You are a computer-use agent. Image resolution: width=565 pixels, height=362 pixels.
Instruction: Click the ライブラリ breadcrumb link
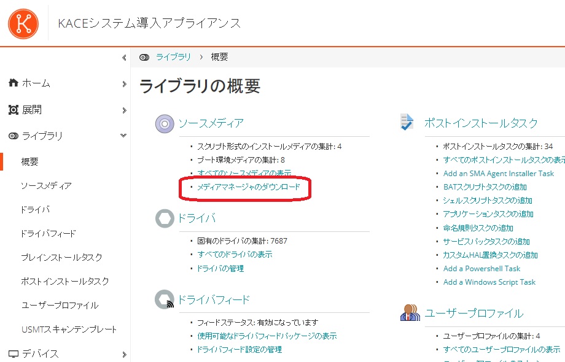point(173,57)
